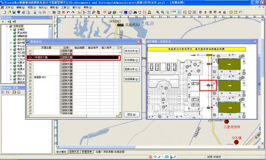Click the blue floppy-disk Save icon
The image size is (266, 160).
click(14, 12)
